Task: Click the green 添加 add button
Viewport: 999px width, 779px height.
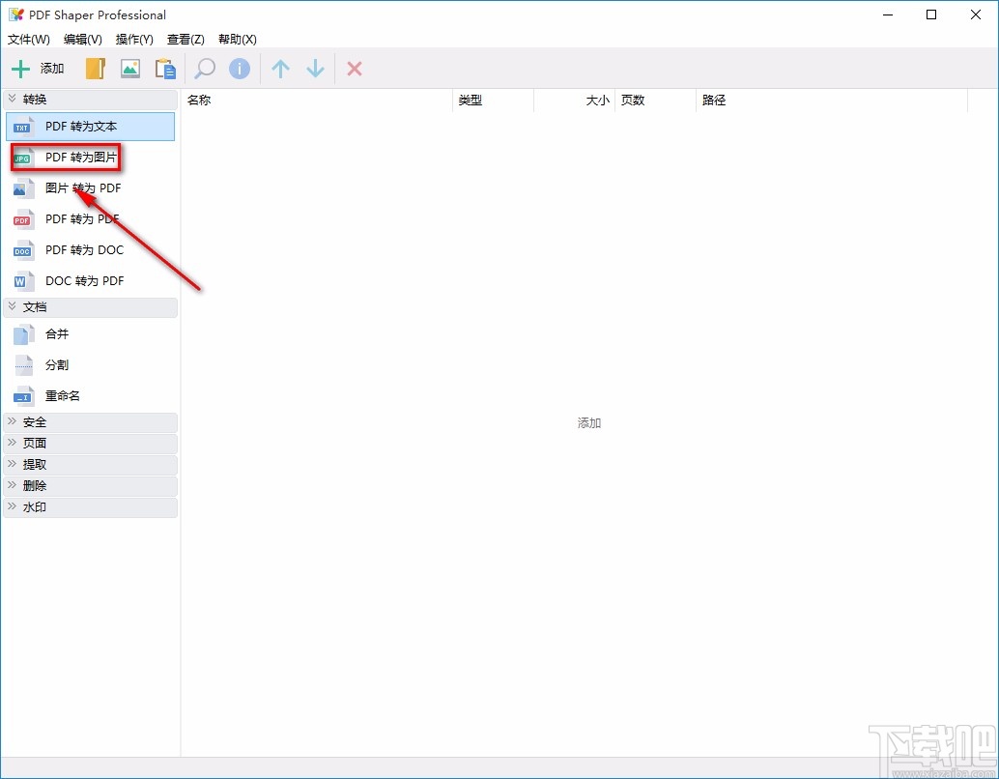Action: 37,69
